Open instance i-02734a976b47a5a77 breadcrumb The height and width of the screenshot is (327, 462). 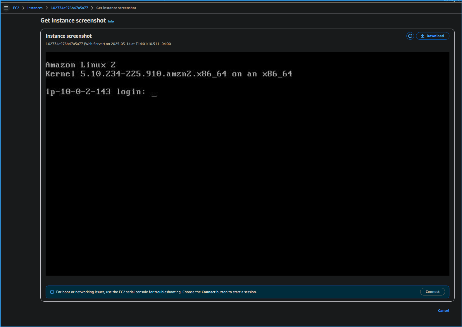[69, 8]
